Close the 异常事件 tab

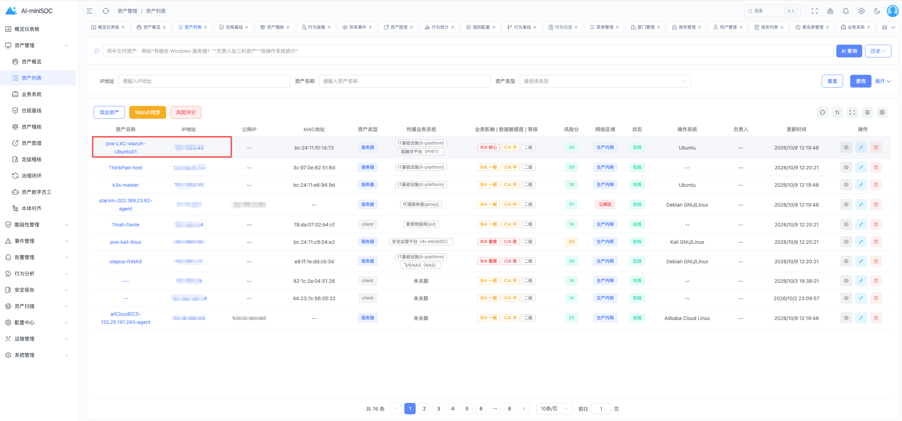tap(370, 27)
